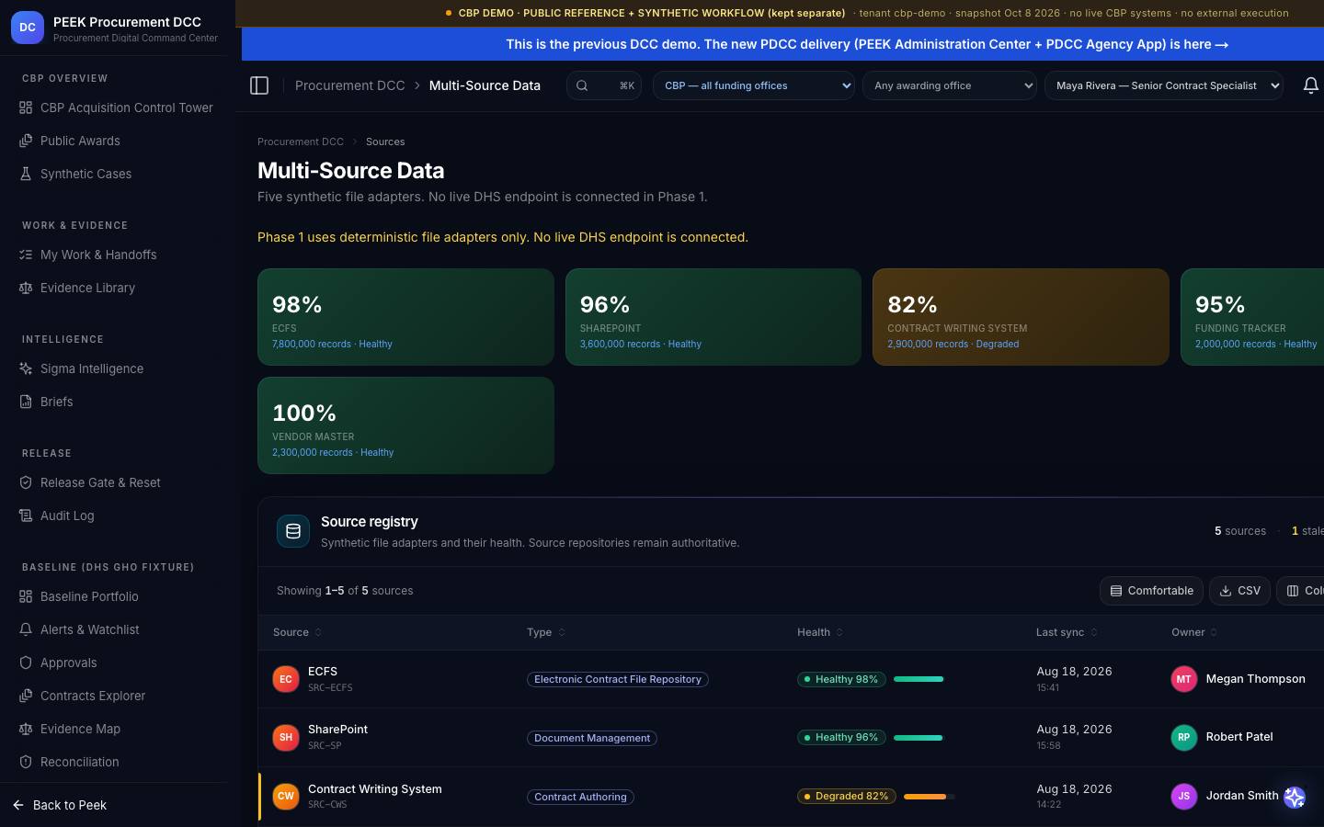This screenshot has width=1324, height=827.
Task: Open the SharePoint 96% card
Action: [713, 317]
